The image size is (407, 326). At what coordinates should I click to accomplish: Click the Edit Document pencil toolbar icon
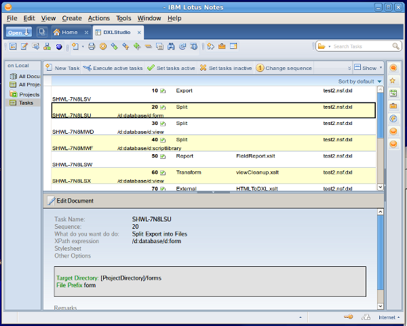click(x=24, y=47)
